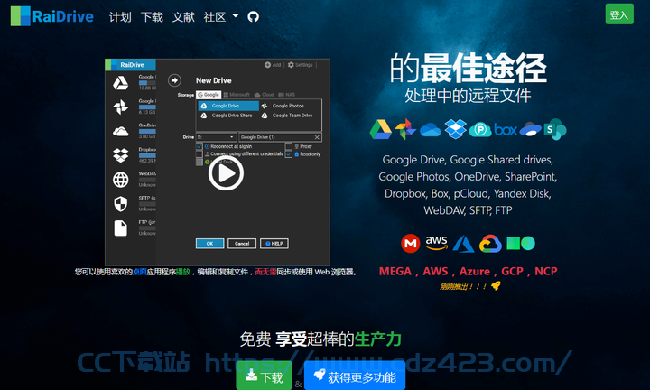Click the green 下载 download button
This screenshot has width=650, height=390.
(x=264, y=376)
